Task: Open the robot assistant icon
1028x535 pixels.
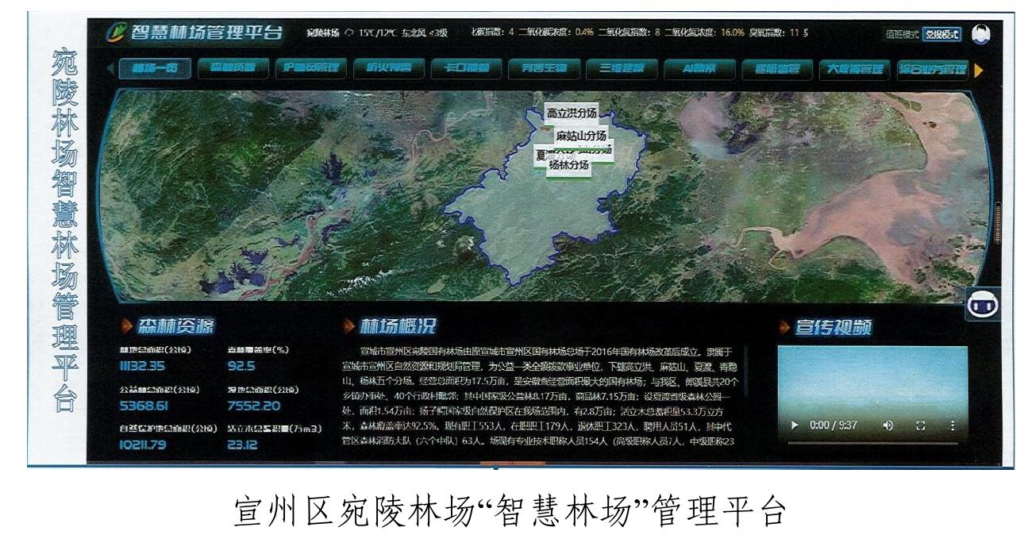Action: coord(981,304)
